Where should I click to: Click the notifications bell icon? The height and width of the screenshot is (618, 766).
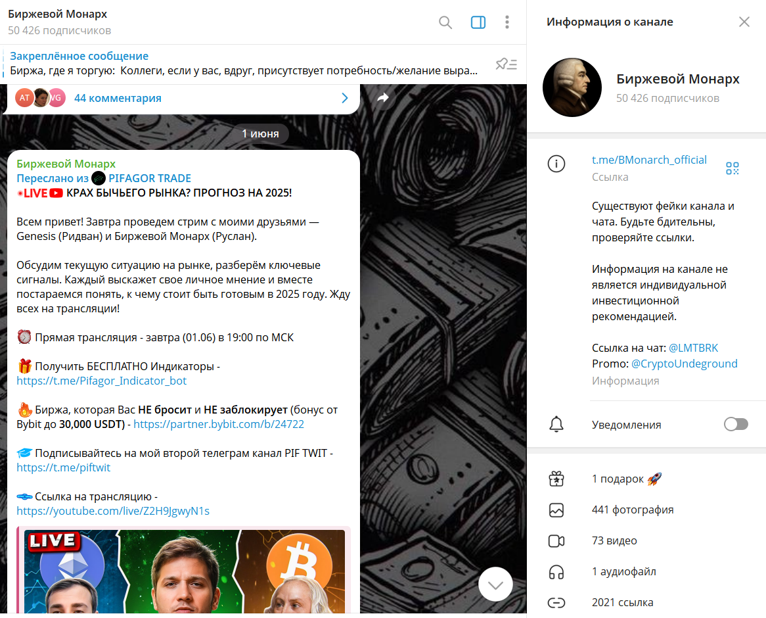click(x=556, y=425)
